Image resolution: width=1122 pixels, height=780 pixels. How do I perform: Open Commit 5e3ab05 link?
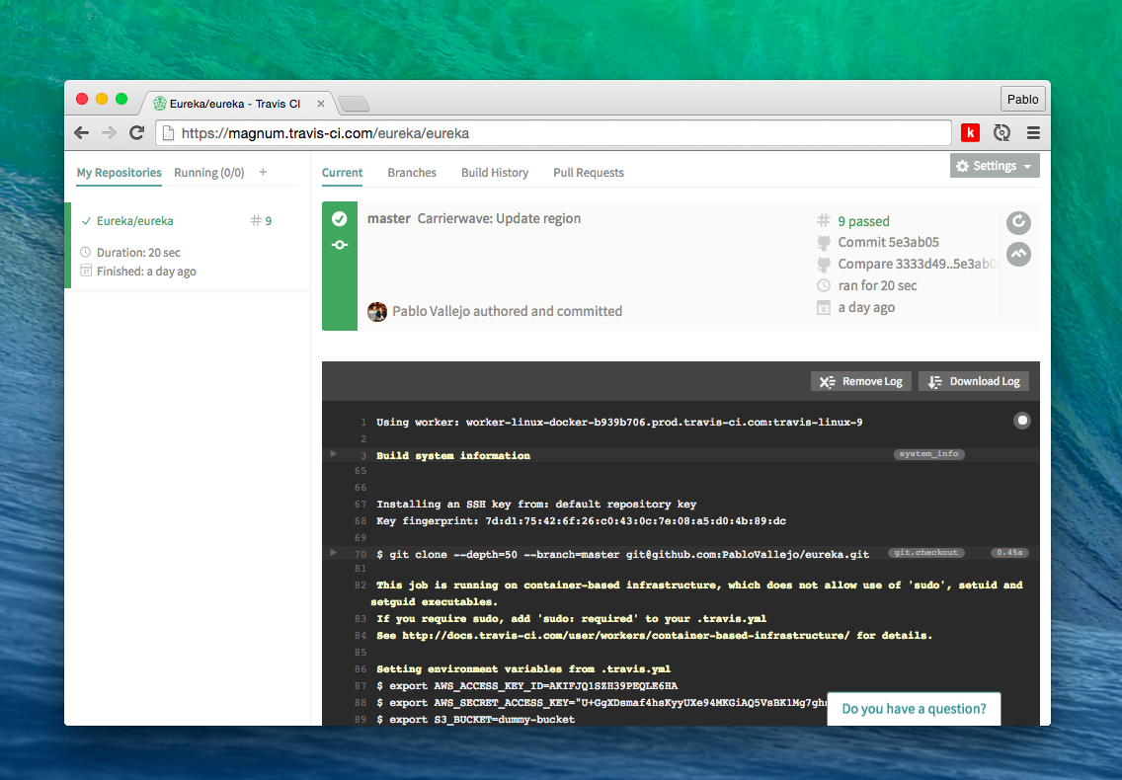pyautogui.click(x=889, y=243)
